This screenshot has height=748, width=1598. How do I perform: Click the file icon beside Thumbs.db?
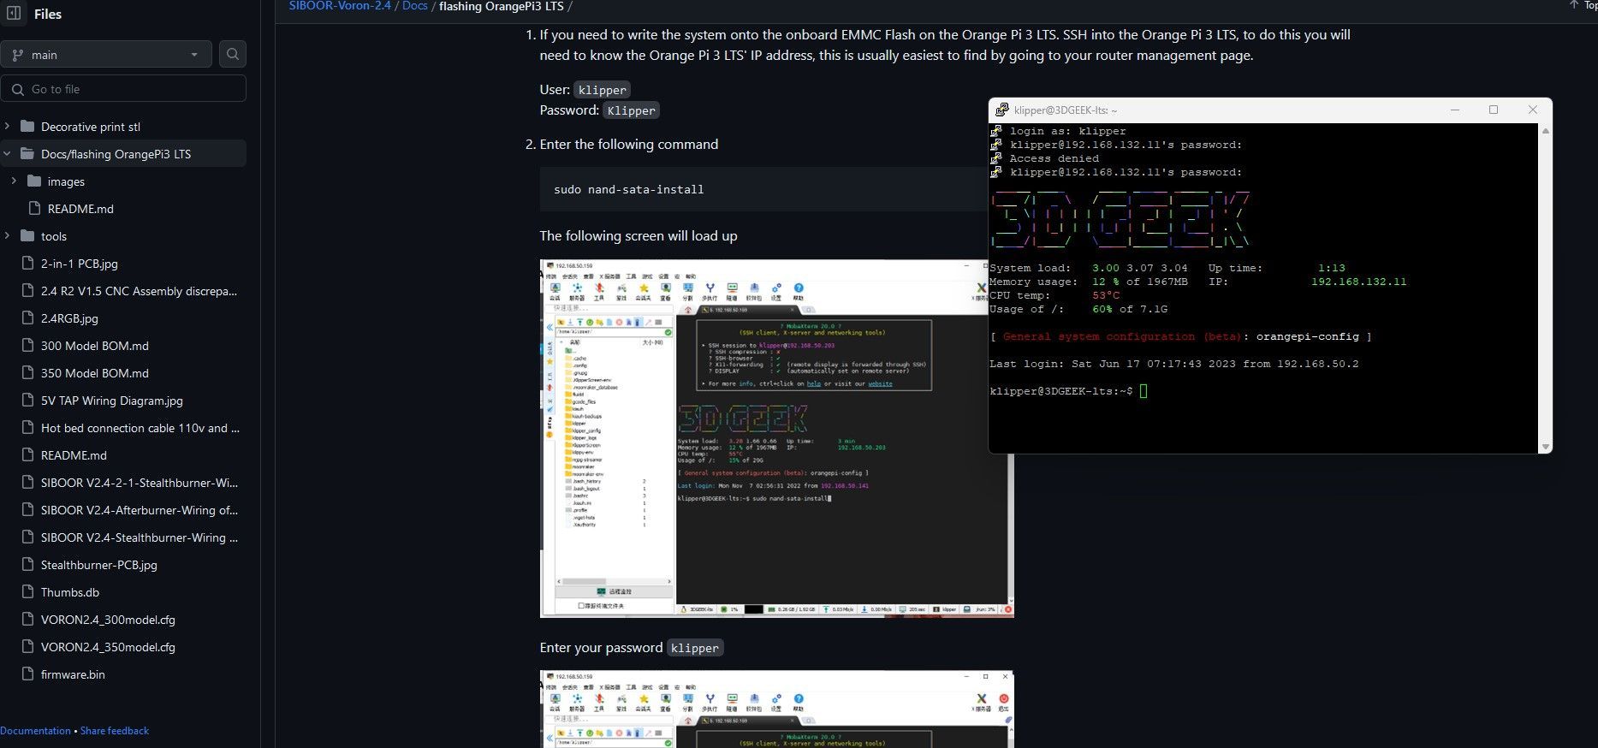tap(27, 592)
